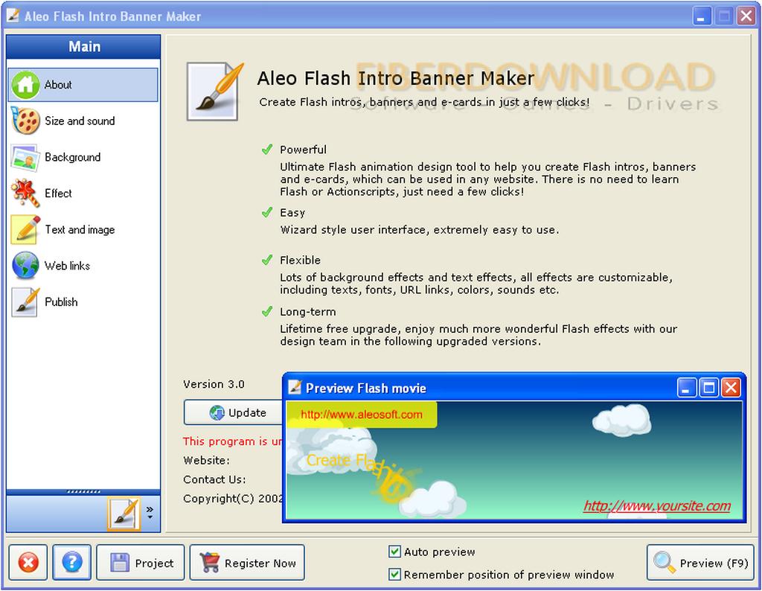The image size is (762, 591).
Task: Click paintbrush icon in sidebar bottom strip
Action: (x=124, y=514)
